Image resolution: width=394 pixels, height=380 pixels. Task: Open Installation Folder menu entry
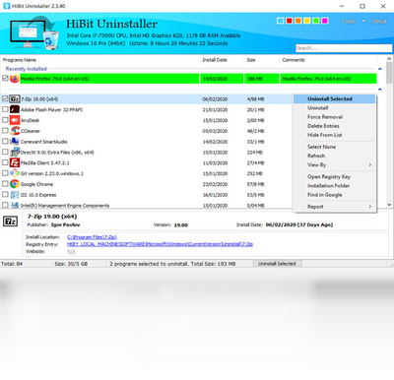[x=334, y=186]
